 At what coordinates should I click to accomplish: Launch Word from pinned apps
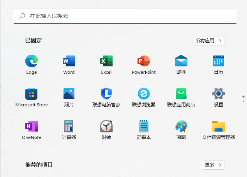click(69, 64)
